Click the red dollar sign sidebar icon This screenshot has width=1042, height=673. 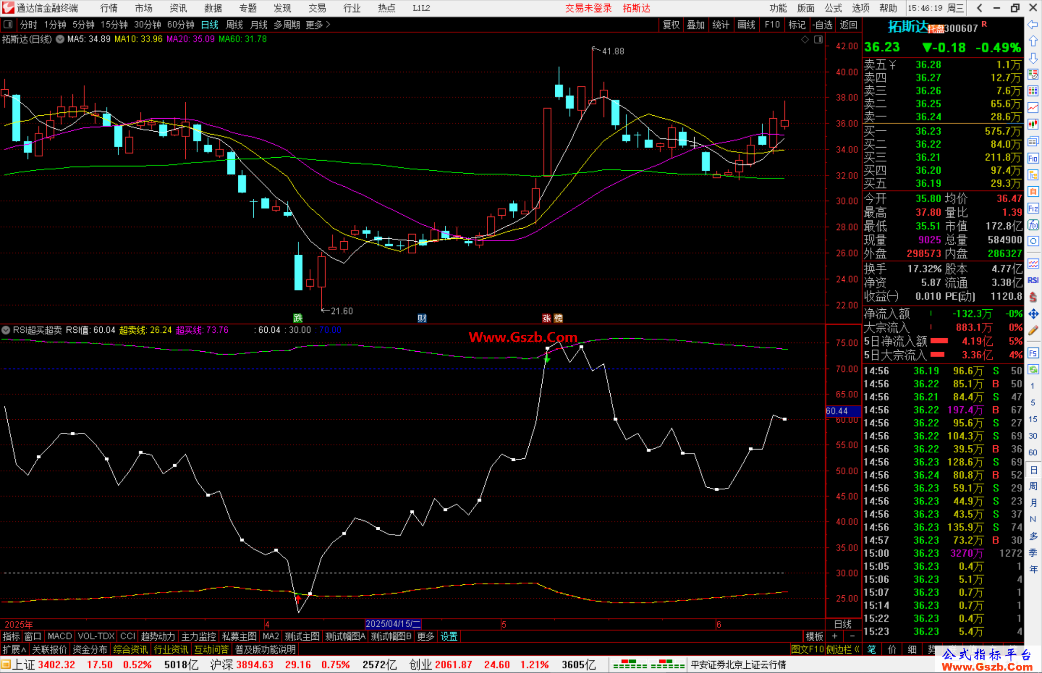(x=1033, y=297)
